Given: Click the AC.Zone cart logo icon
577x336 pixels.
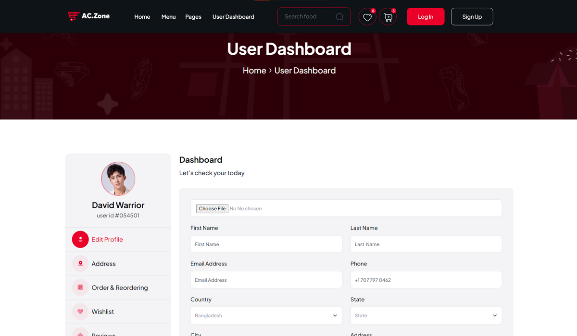Looking at the screenshot, I should click(x=73, y=16).
